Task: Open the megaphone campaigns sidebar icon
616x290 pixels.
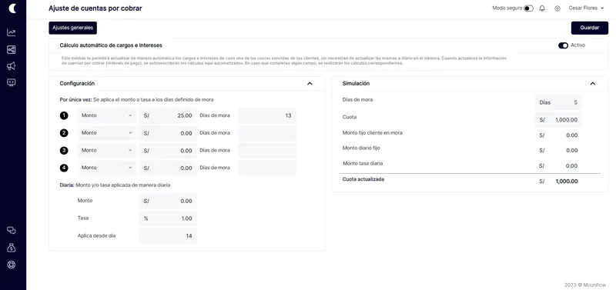Action: 12,66
